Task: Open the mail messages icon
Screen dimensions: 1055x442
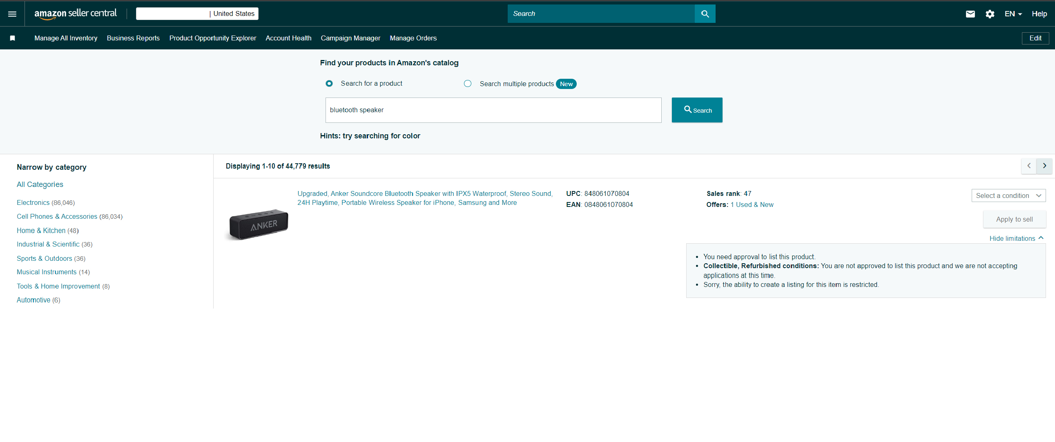Action: [x=970, y=14]
